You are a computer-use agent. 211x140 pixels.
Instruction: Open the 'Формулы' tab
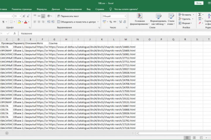click(x=42, y=9)
